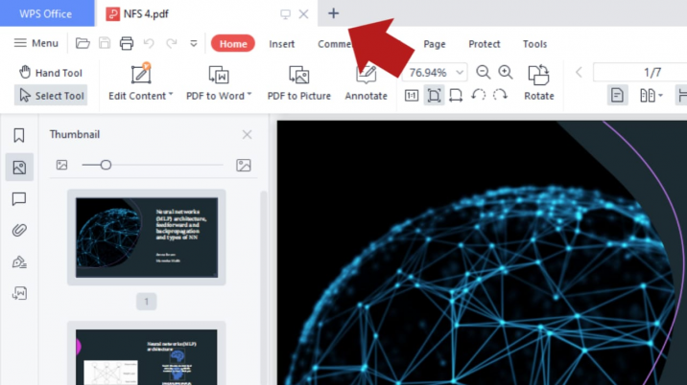This screenshot has height=385, width=687.
Task: Activate the Hand Tool
Action: click(51, 73)
